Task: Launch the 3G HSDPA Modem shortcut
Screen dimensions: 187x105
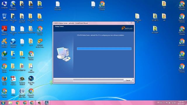Action: (13, 43)
